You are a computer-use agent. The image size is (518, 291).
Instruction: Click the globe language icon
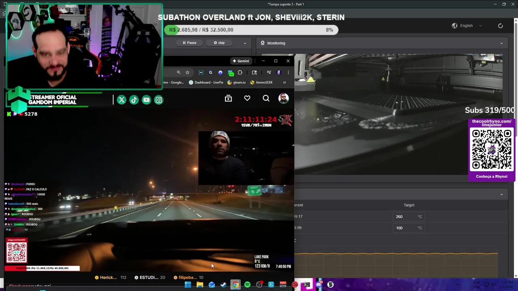(x=454, y=26)
